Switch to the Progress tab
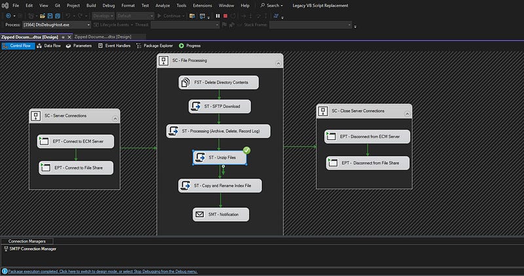 (x=191, y=46)
